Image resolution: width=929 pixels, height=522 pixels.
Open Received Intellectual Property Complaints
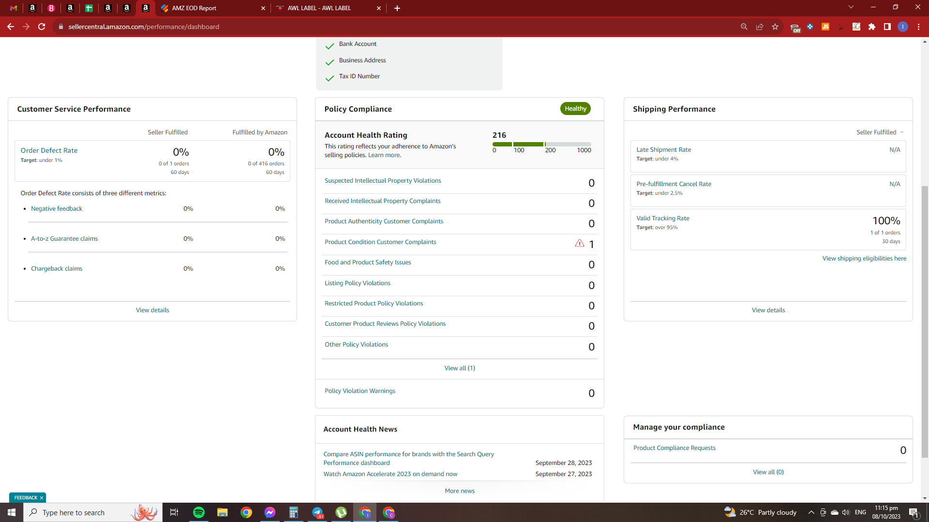383,201
